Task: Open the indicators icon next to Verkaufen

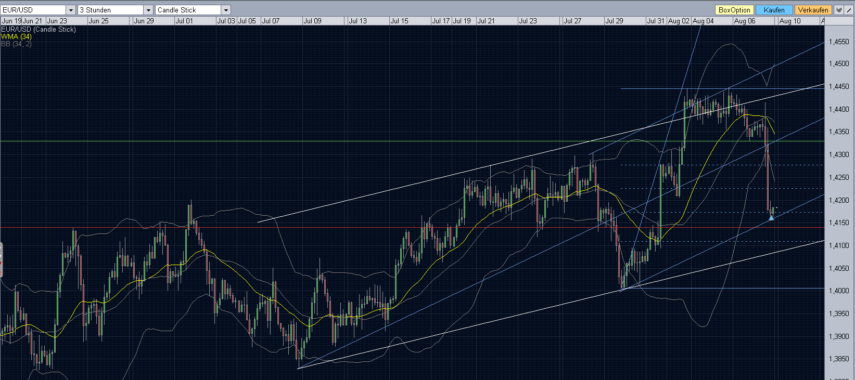Action: [839, 10]
